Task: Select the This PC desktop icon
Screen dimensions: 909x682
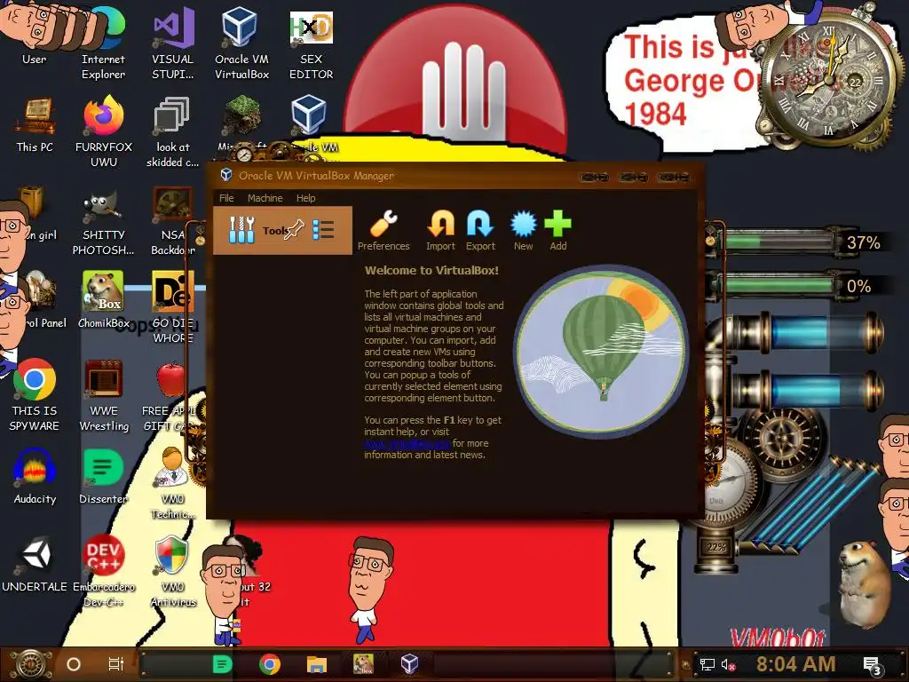Action: point(35,124)
